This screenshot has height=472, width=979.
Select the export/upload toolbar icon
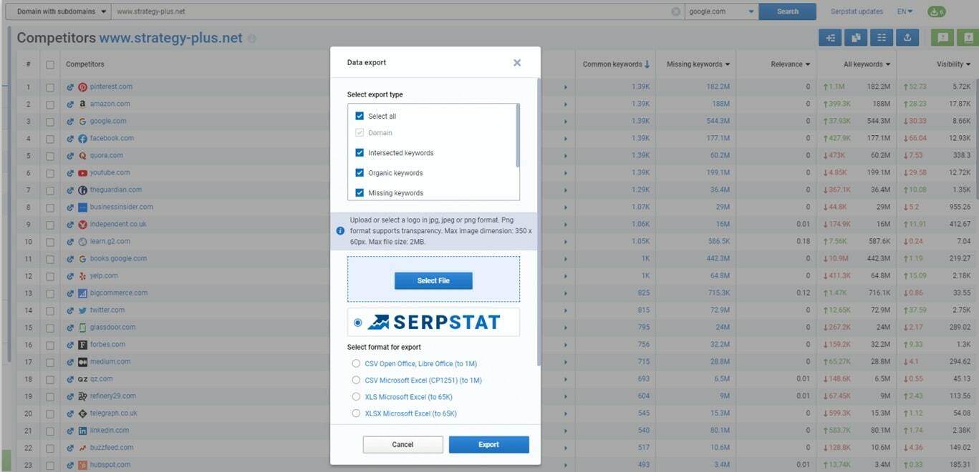[x=907, y=37]
